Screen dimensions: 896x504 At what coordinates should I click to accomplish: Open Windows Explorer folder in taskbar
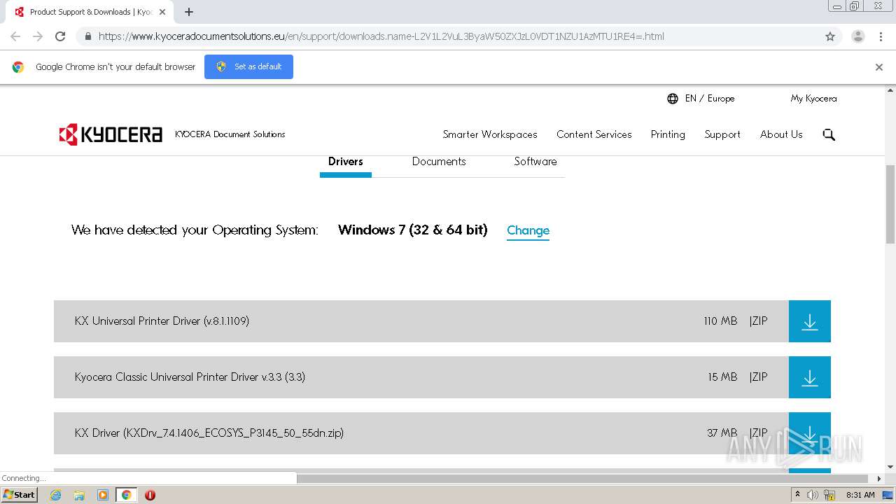(x=79, y=495)
